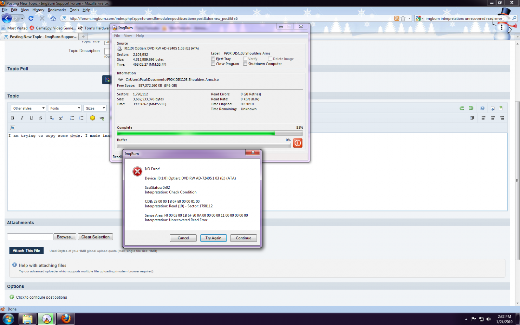Select 'Posting New Topic' browser tab
The image size is (520, 325).
point(40,37)
